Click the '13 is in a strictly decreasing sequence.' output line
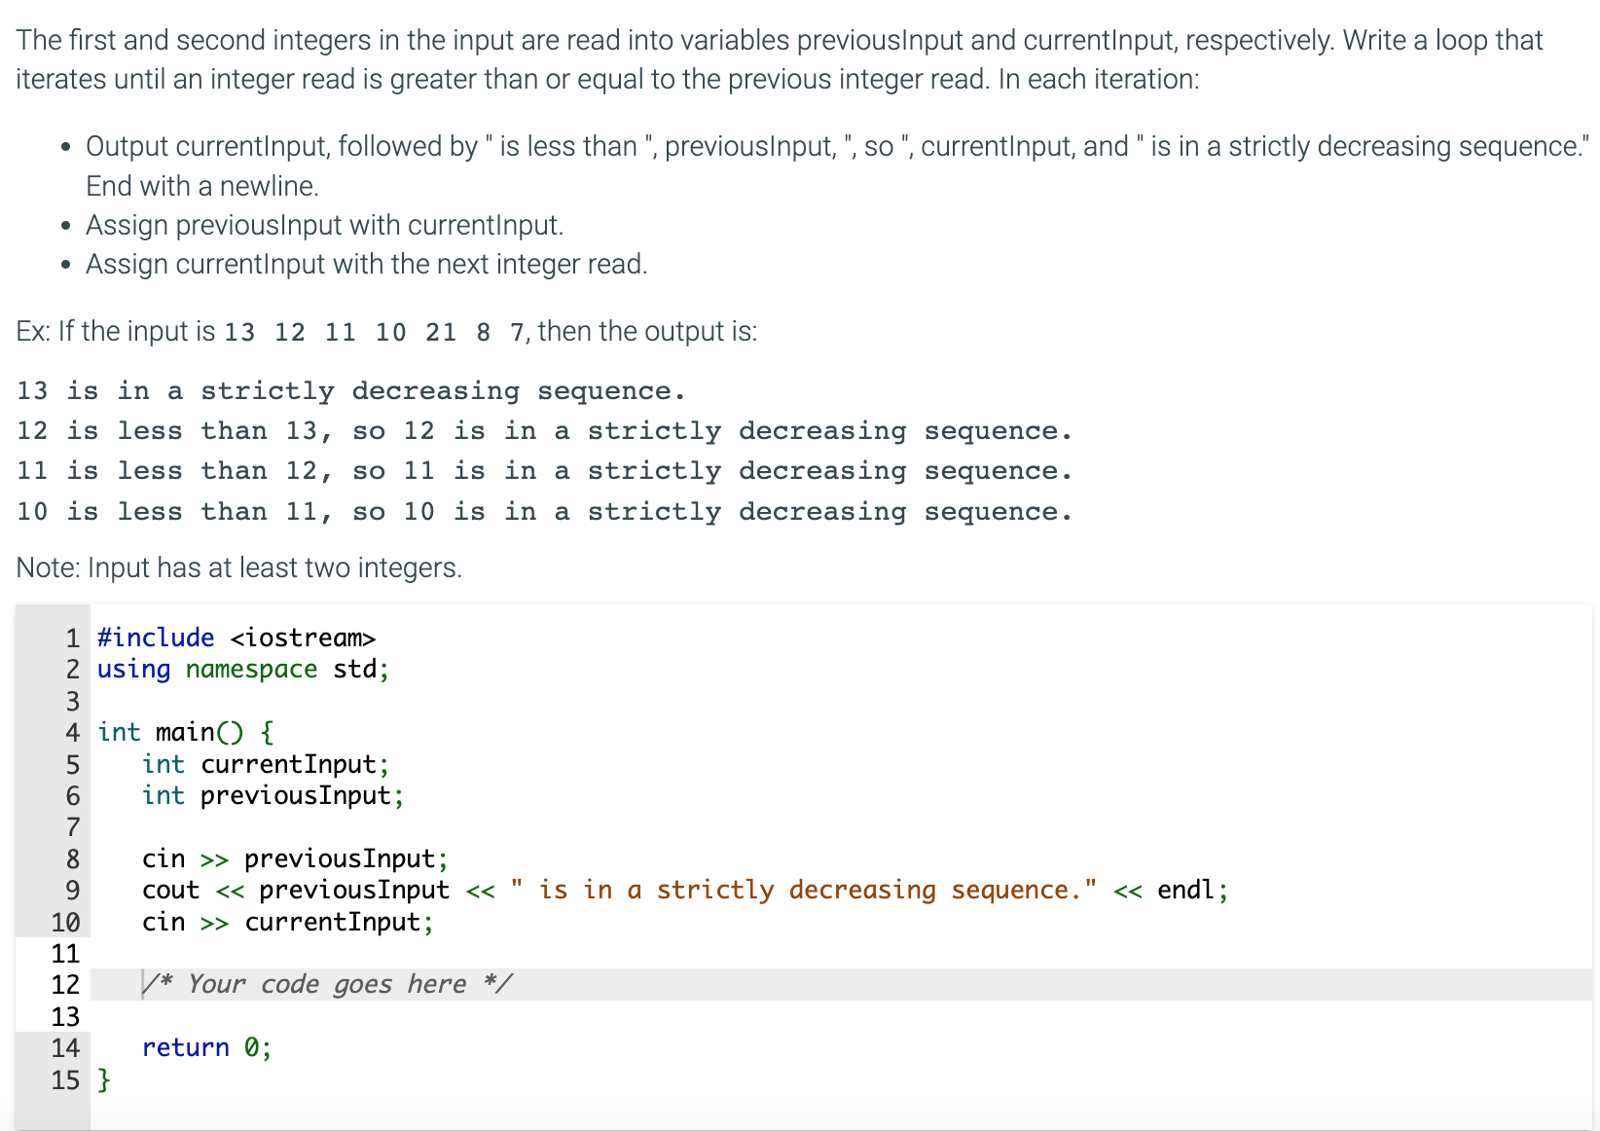 tap(350, 390)
